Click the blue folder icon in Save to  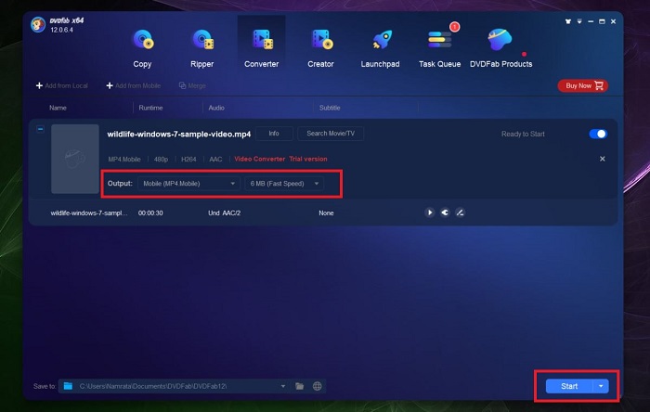pos(68,386)
